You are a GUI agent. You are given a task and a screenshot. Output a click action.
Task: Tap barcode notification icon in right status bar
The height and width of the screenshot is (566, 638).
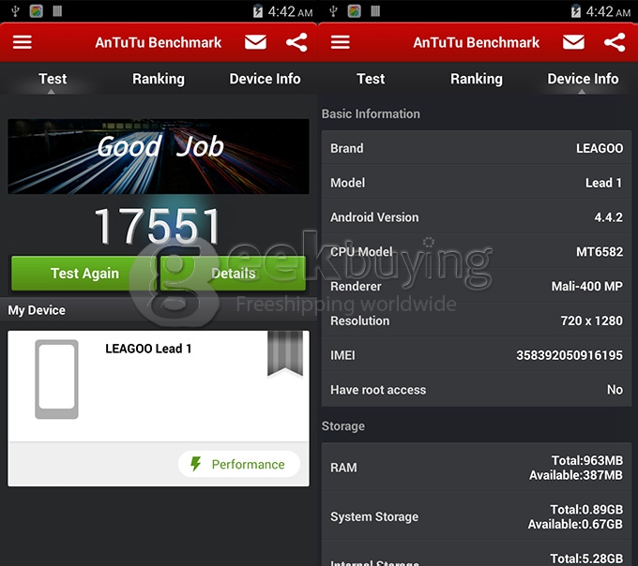click(x=375, y=11)
